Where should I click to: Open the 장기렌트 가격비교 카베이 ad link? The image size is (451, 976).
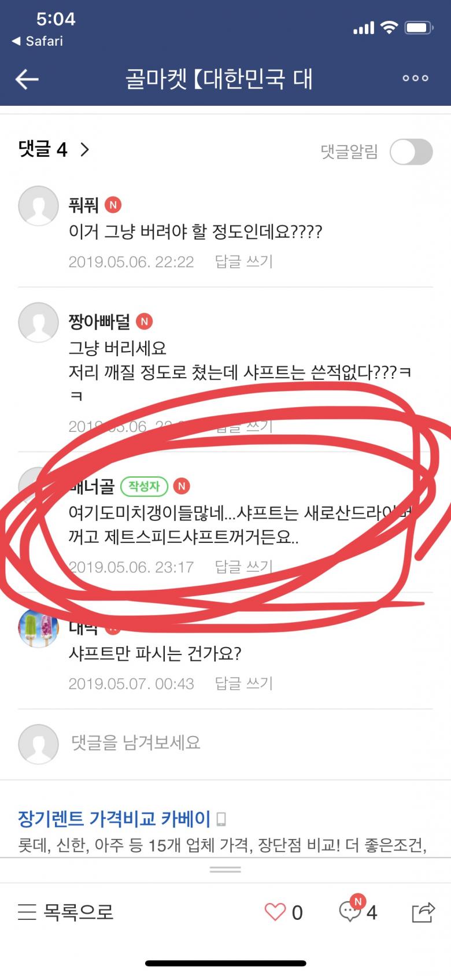pos(114,819)
